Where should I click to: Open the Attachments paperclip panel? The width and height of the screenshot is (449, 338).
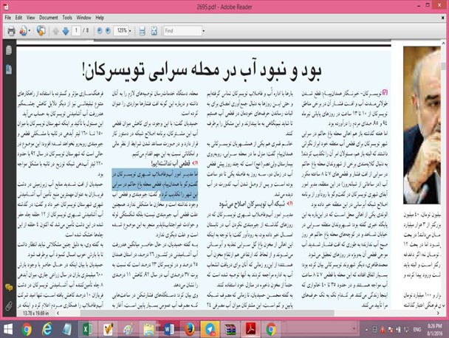click(x=9, y=306)
